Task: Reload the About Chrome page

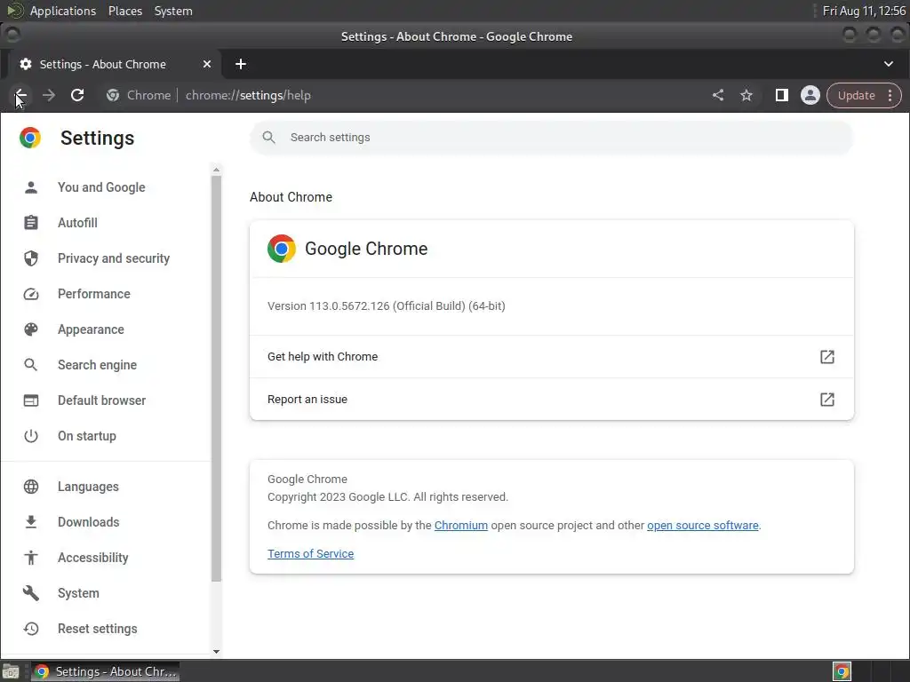Action: pos(77,95)
